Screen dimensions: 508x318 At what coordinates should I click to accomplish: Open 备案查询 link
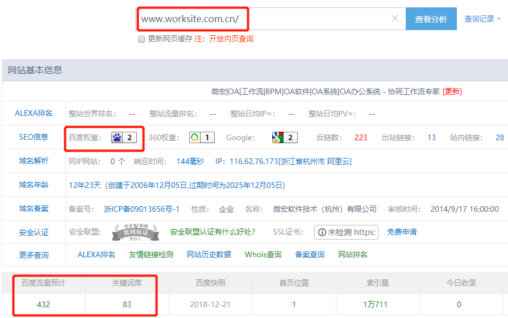tap(310, 255)
